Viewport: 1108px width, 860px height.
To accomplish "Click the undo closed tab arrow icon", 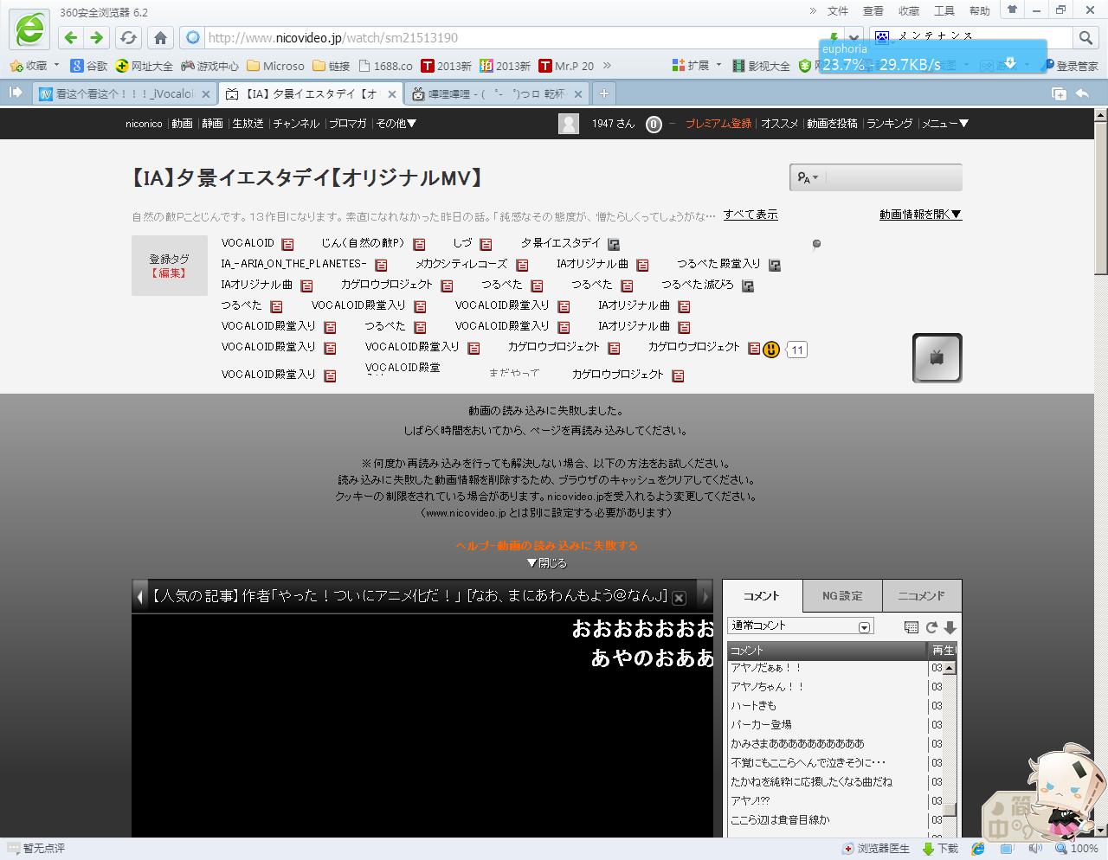I will [x=1082, y=93].
